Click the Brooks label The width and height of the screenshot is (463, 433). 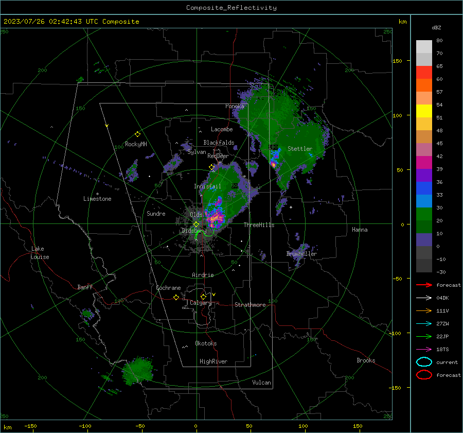(366, 360)
